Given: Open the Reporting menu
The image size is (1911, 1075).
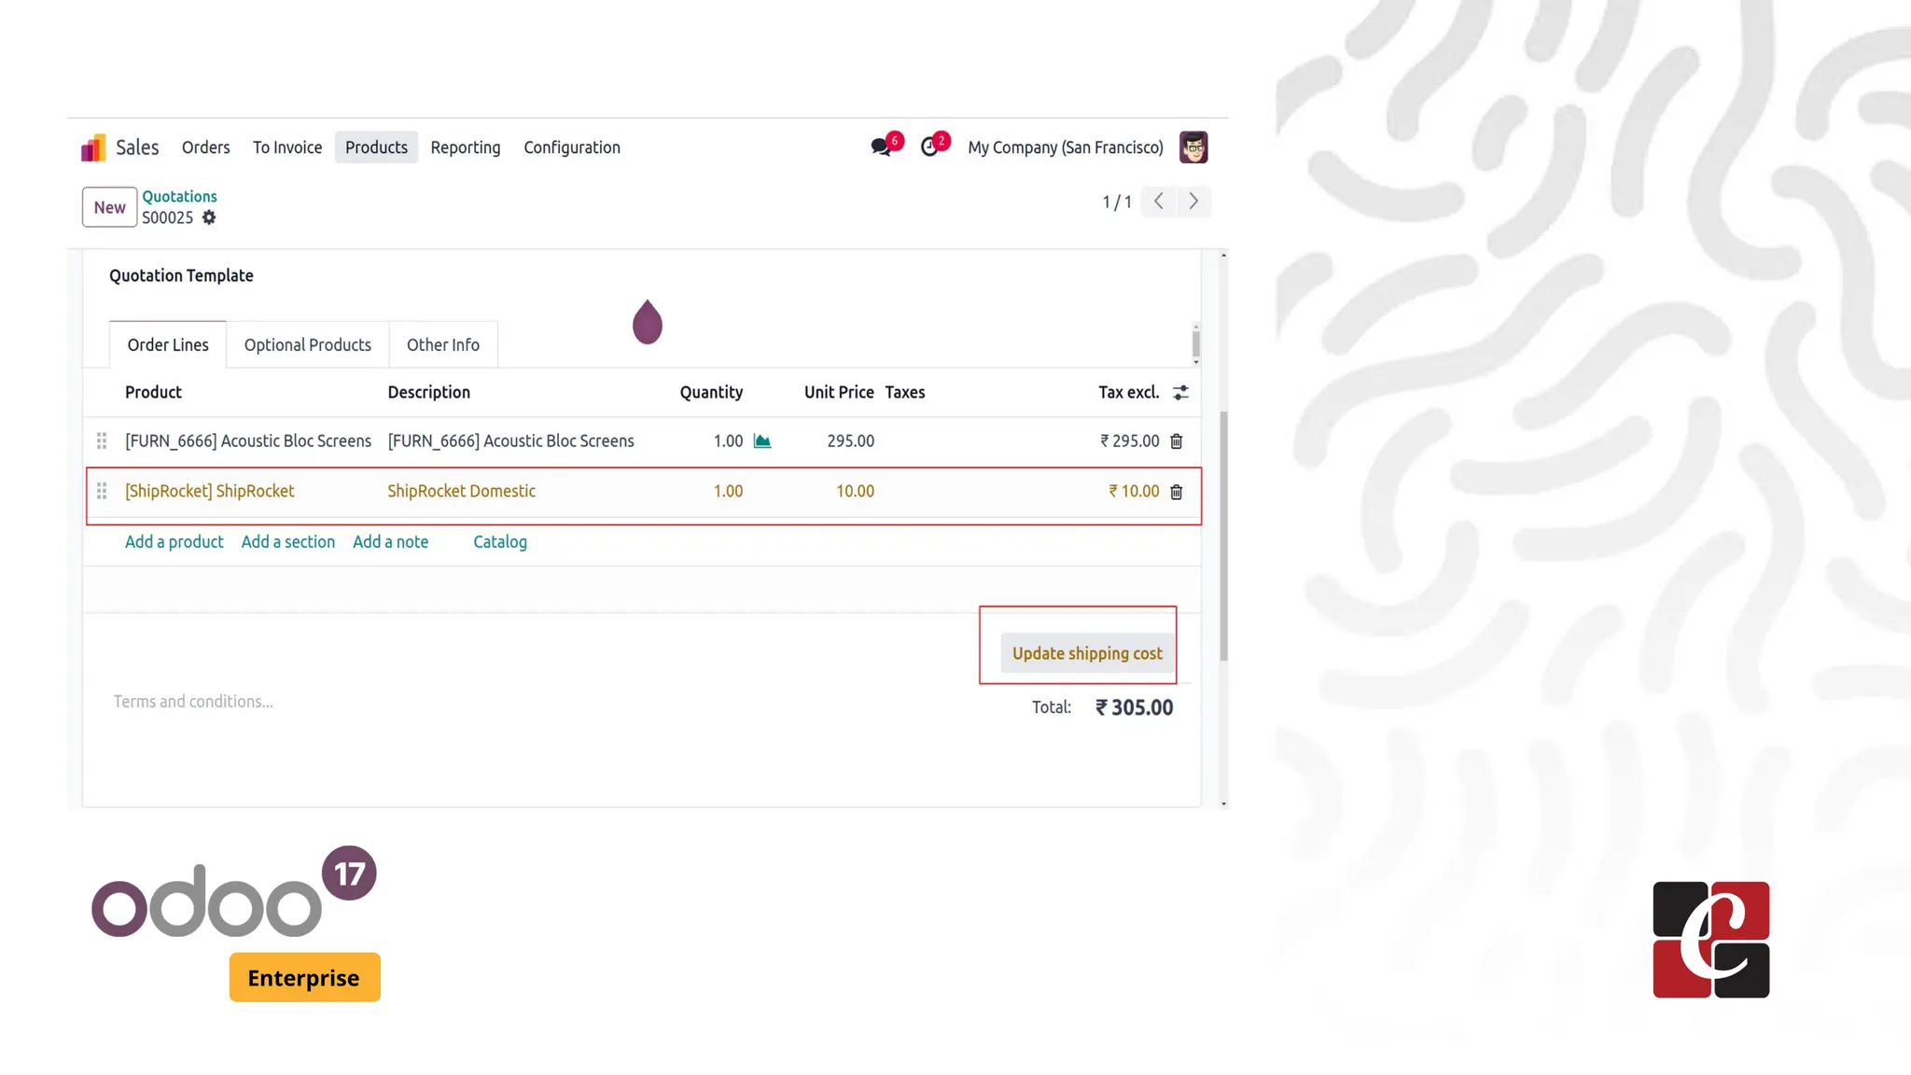Looking at the screenshot, I should click(465, 147).
